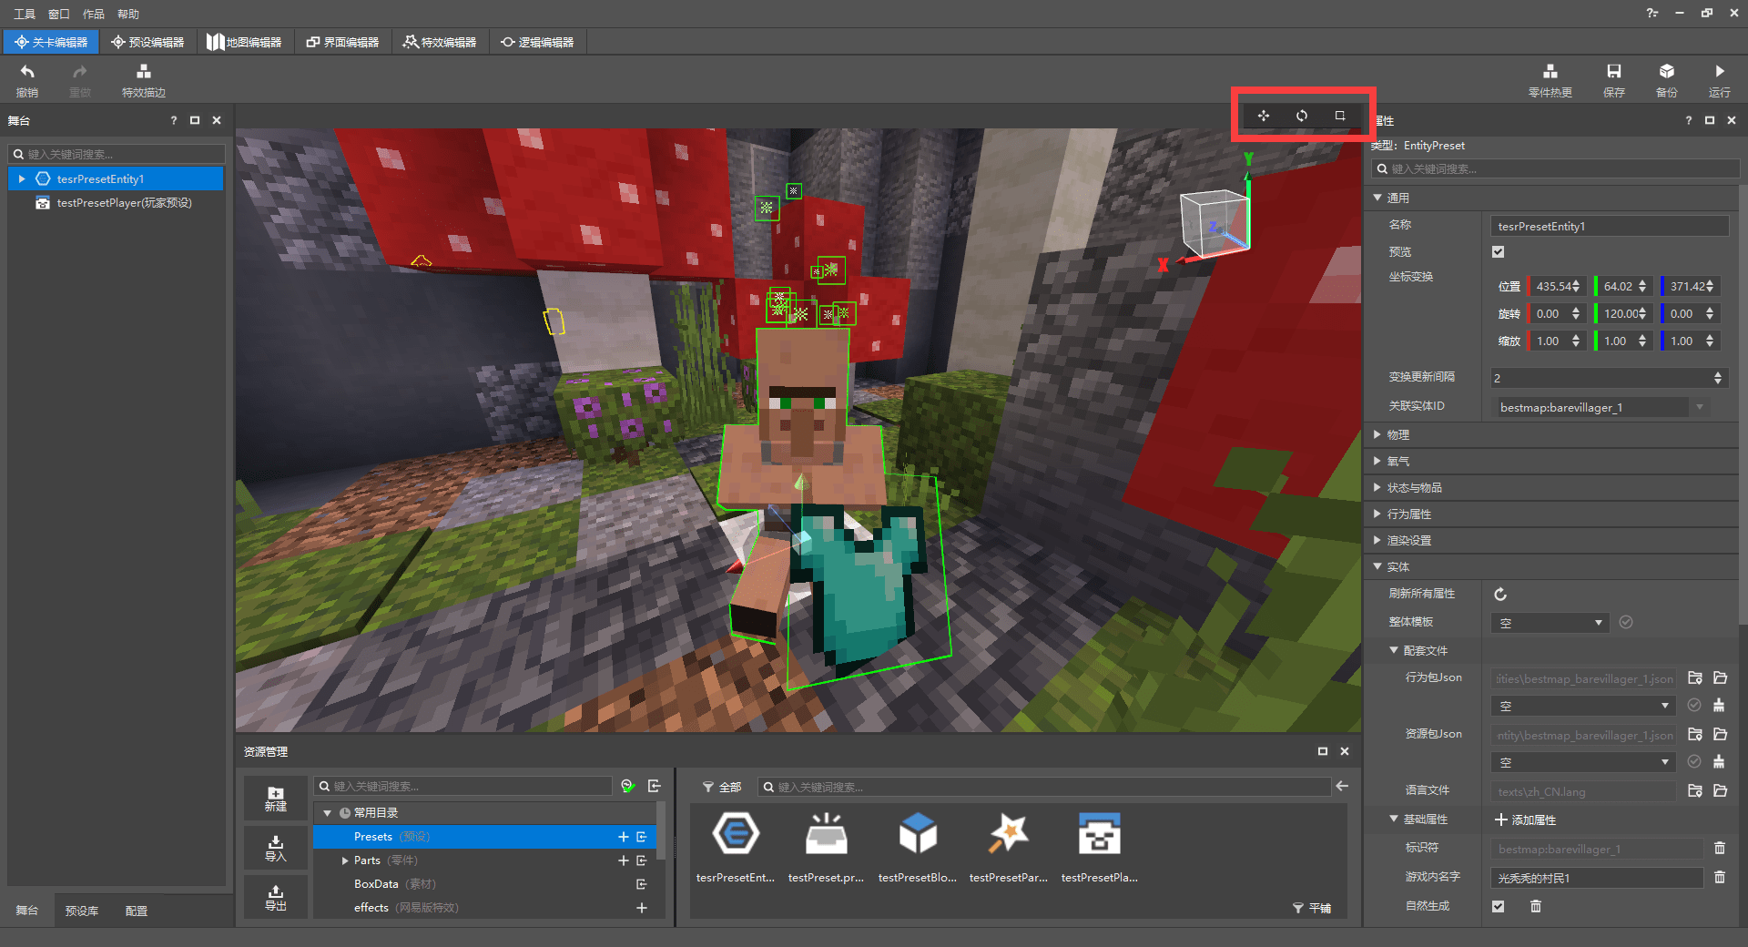Expand the 状态与物品 section

1377,488
